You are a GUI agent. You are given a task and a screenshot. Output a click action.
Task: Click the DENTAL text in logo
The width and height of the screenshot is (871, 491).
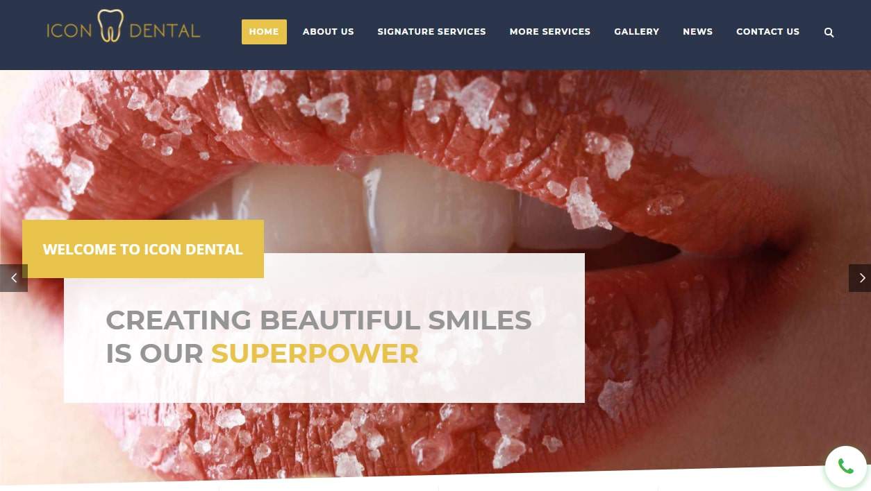165,31
